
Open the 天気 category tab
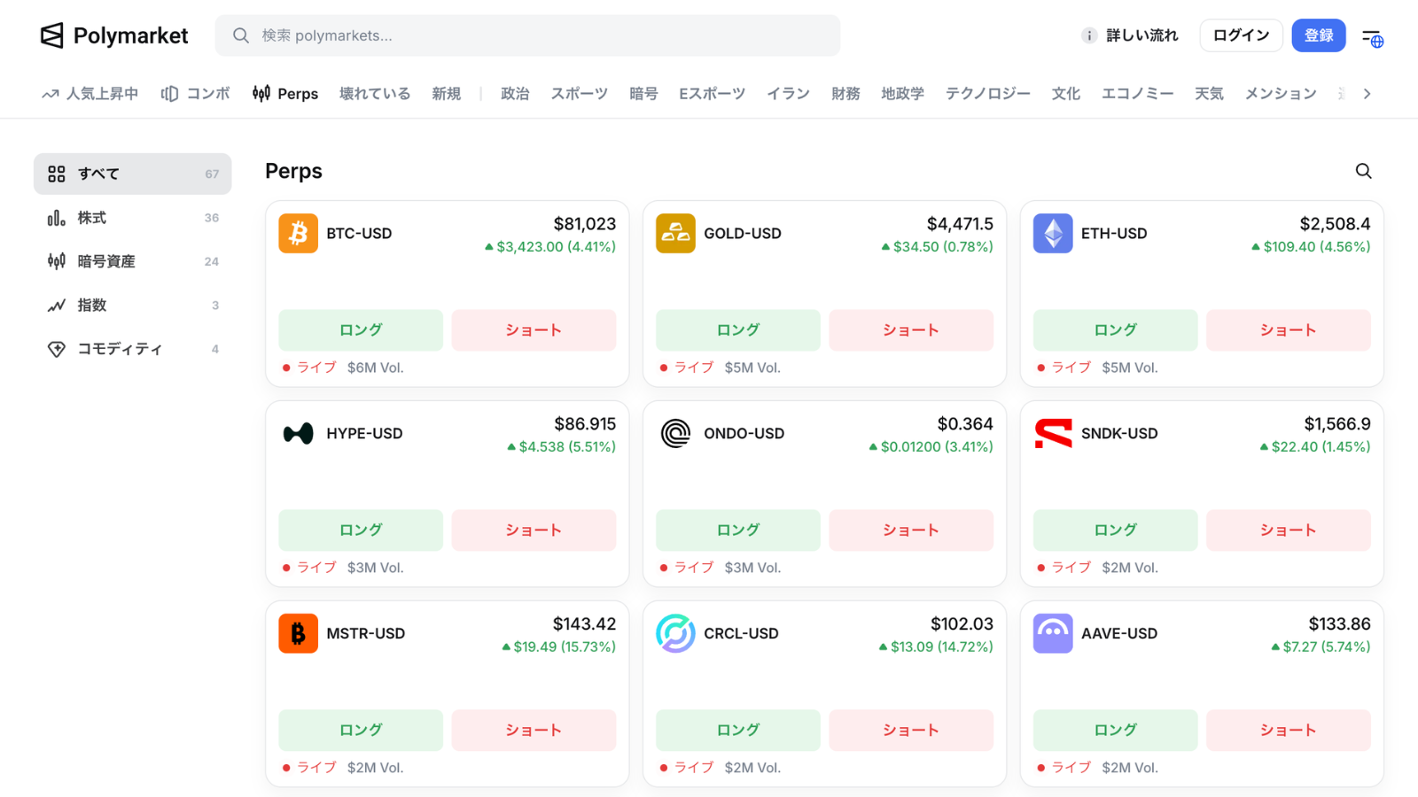[1210, 94]
